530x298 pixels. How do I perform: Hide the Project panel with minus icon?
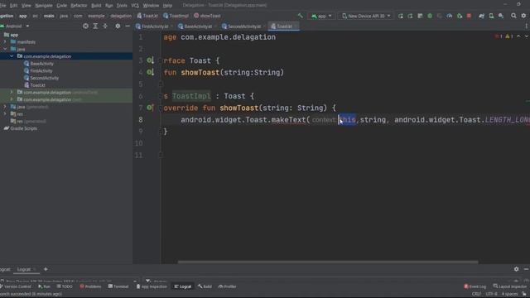coord(128,26)
